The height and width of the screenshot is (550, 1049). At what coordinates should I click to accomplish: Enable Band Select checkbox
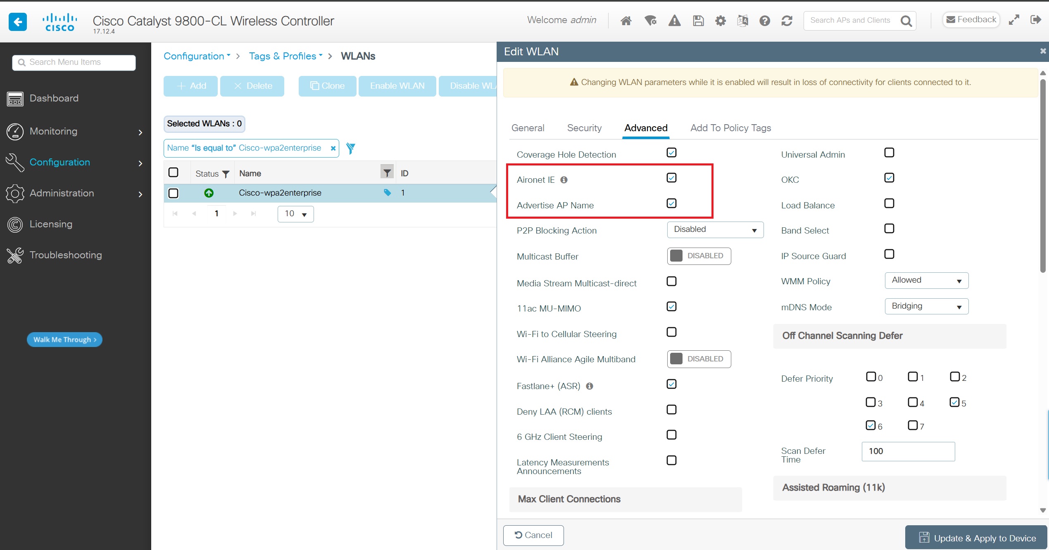(x=889, y=229)
